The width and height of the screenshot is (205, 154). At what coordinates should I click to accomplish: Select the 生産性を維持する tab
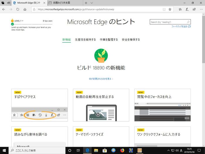tap(85, 40)
